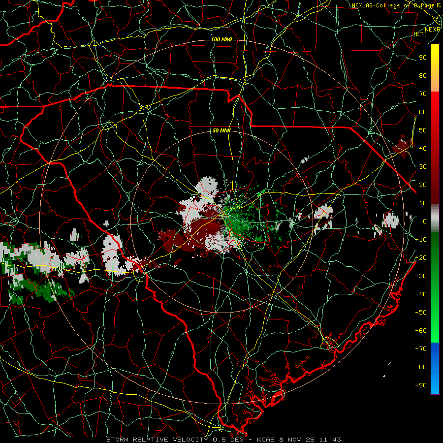Click the 20 value on the color scale
Image resolution: width=443 pixels, height=443 pixels.
pos(423,185)
